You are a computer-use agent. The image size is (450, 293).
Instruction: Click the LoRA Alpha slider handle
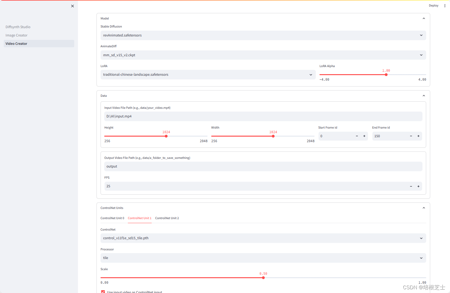(x=386, y=74)
